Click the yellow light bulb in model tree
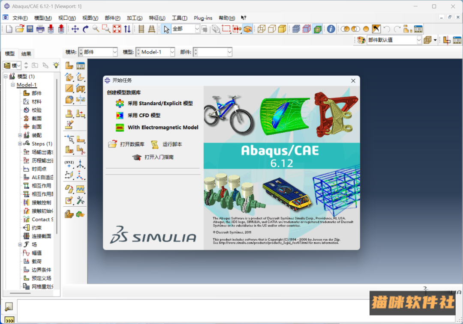463x324 pixels. 56,65
